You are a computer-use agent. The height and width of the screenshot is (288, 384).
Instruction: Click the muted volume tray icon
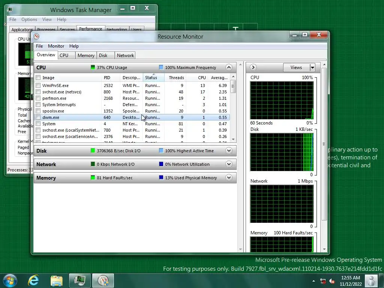[332, 281]
